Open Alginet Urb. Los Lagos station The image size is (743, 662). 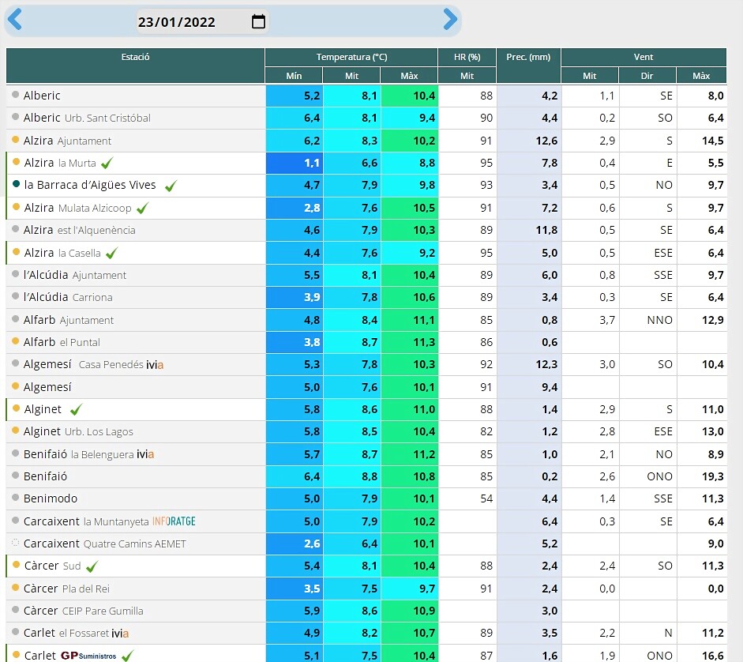pyautogui.click(x=79, y=431)
